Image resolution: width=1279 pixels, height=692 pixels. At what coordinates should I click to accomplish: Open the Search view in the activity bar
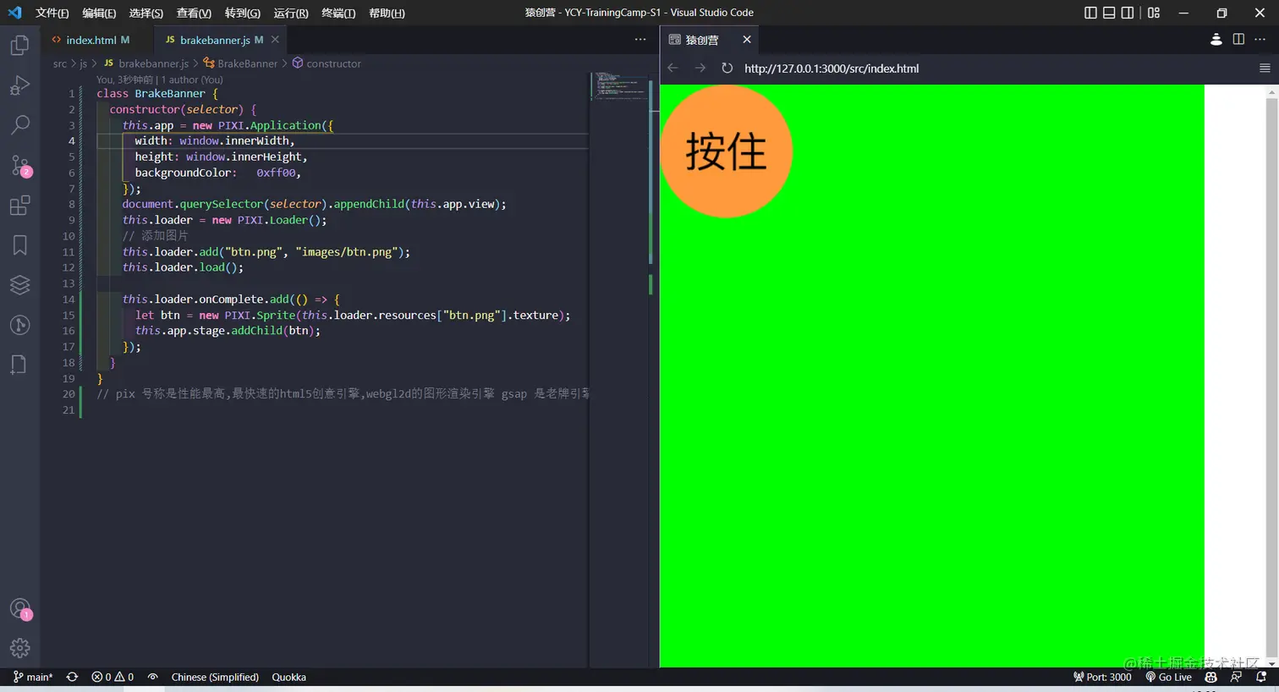[19, 125]
